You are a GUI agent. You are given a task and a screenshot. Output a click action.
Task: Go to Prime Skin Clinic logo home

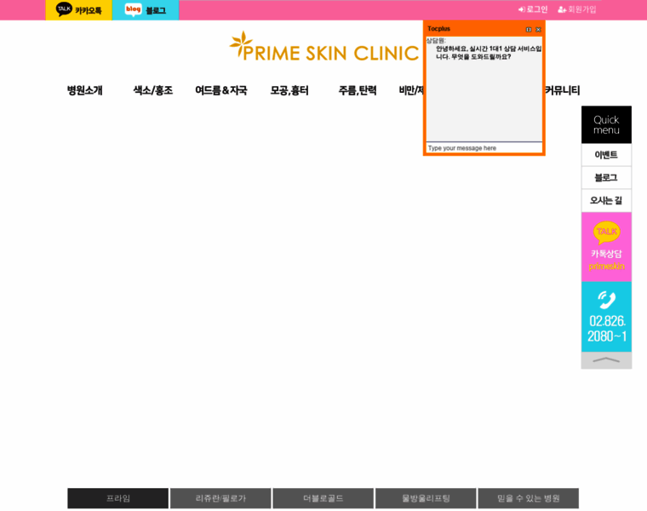(323, 47)
